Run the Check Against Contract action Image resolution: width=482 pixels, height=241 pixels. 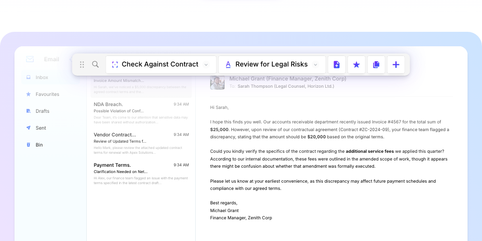(161, 65)
